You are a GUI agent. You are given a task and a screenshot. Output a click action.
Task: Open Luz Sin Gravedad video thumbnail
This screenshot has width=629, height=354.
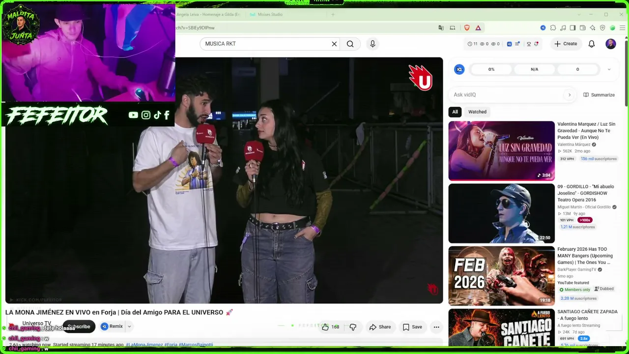click(x=501, y=151)
